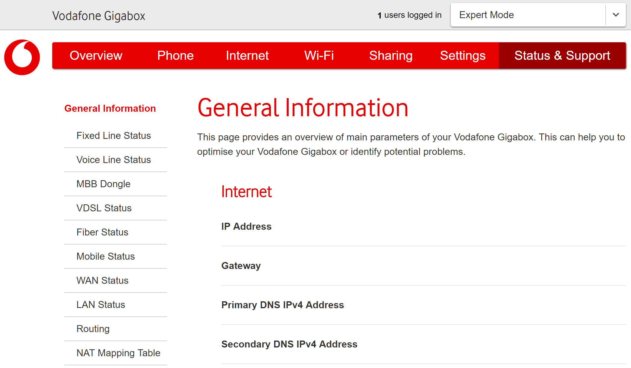
Task: Open Fiber Status page
Action: (x=102, y=232)
